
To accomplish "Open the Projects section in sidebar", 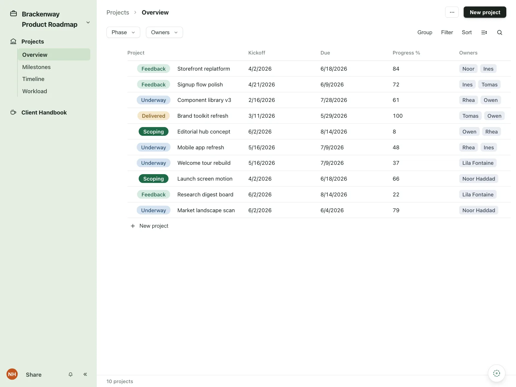I will pyautogui.click(x=33, y=41).
